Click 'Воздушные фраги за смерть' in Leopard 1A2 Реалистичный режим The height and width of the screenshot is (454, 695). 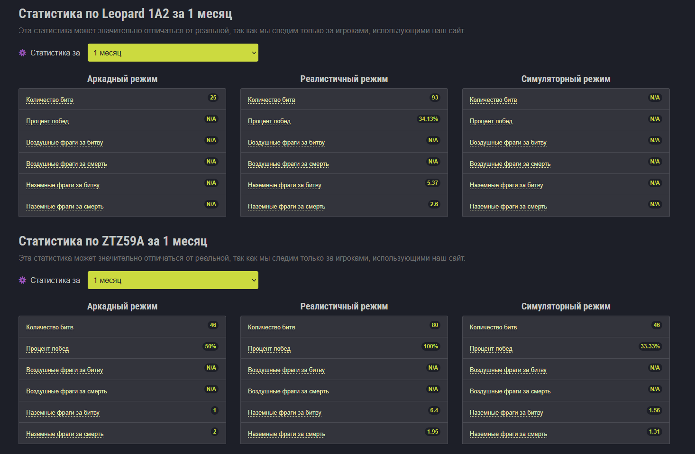click(288, 163)
